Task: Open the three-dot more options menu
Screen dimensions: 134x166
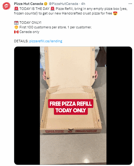Action: (130, 4)
